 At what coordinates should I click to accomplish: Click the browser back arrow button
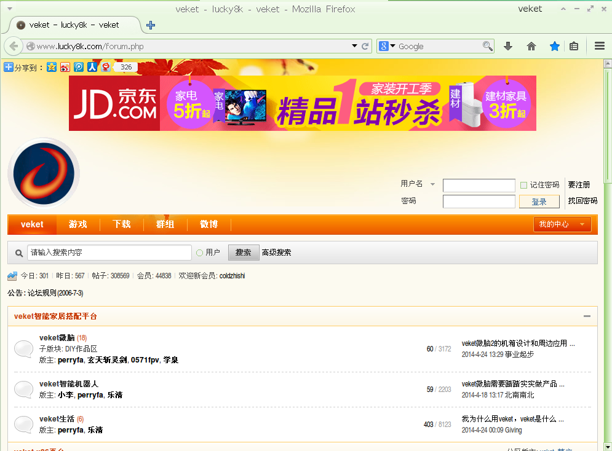14,46
